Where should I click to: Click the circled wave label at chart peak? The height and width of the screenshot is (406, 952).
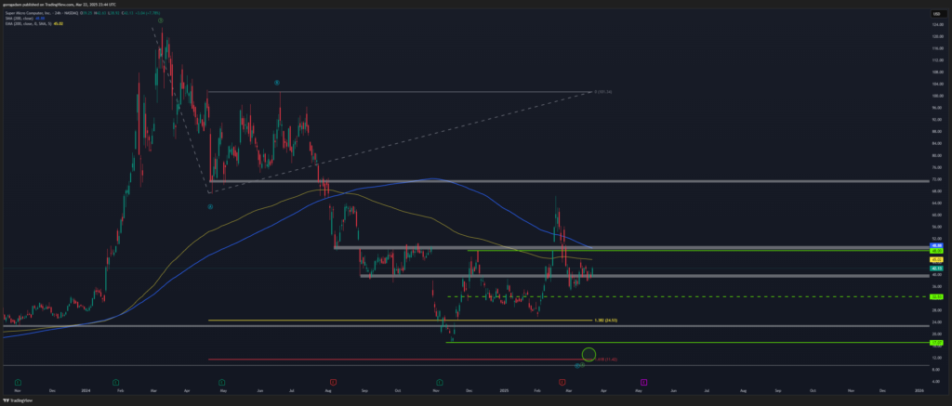[160, 20]
